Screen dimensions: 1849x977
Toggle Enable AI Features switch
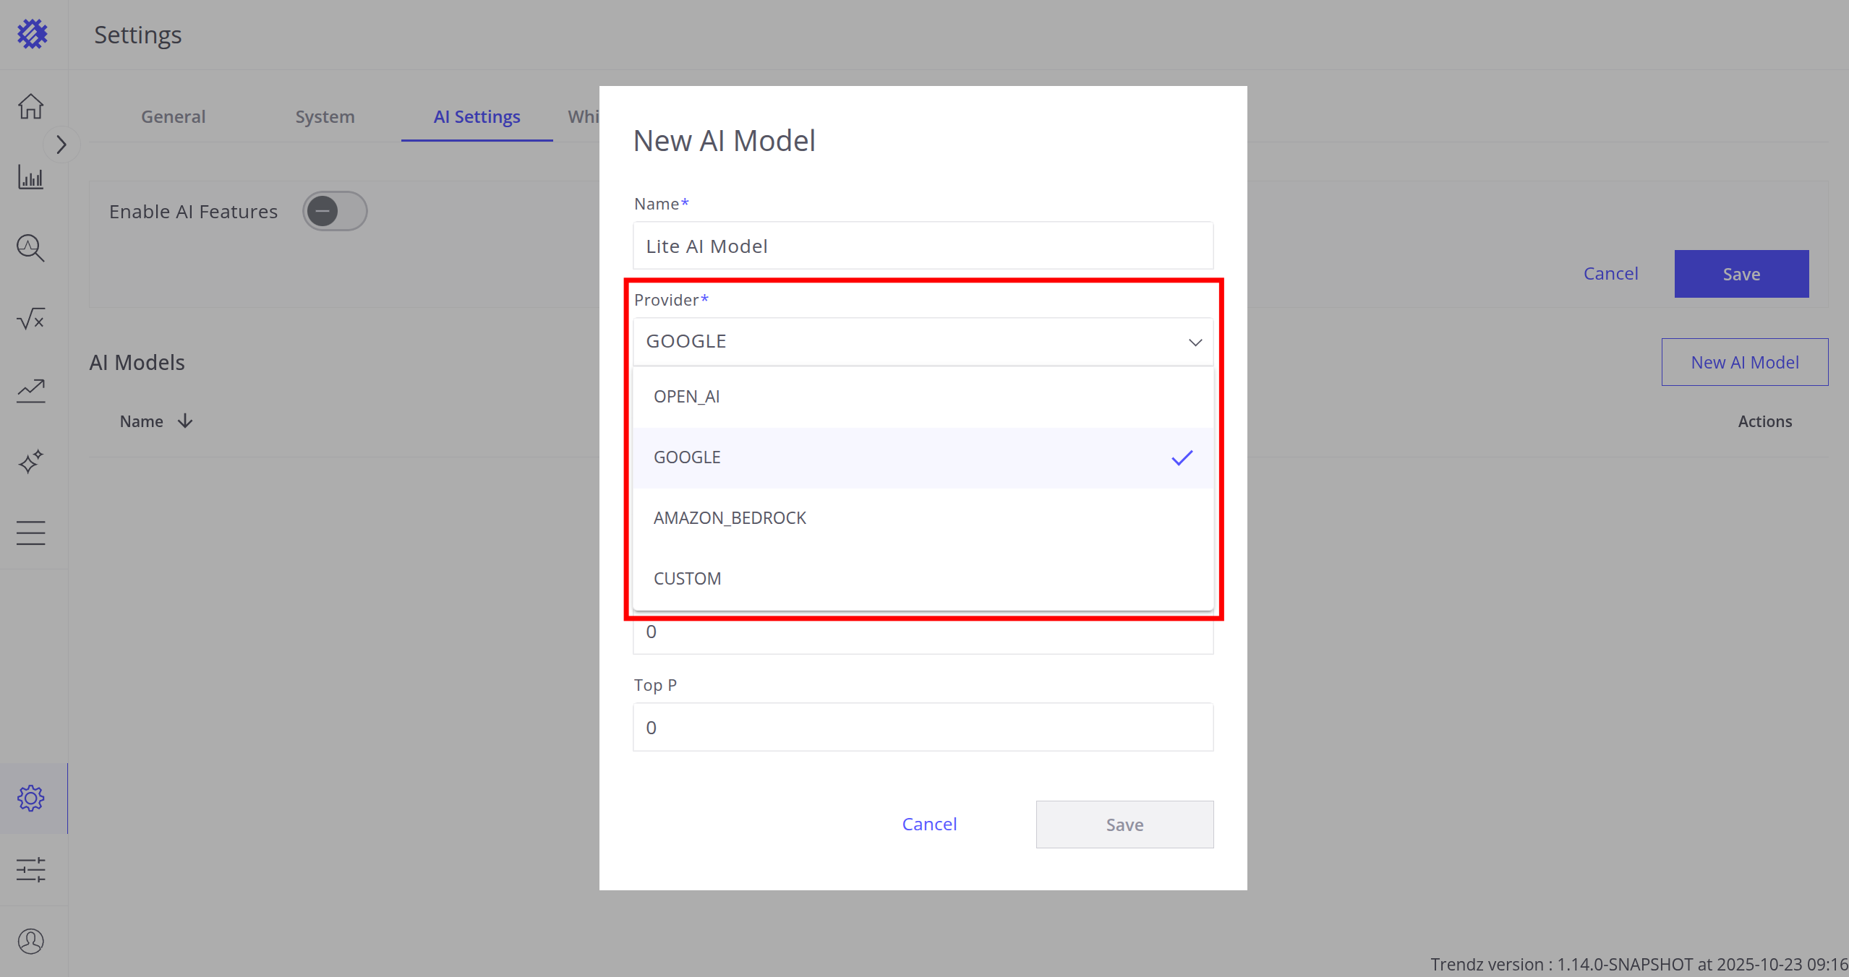point(335,211)
